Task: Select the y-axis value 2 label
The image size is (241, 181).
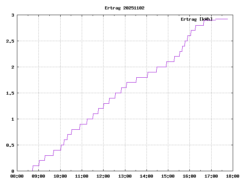Action: 12,67
